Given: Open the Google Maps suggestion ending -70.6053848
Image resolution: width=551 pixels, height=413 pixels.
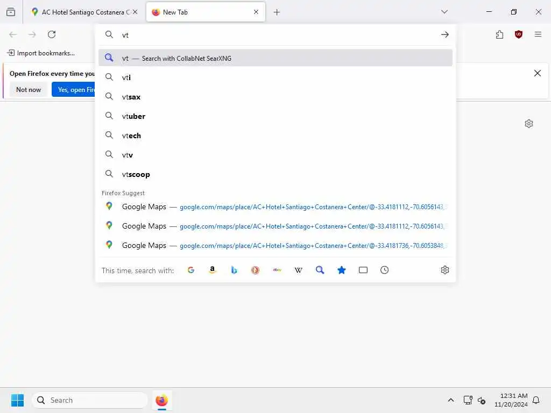Looking at the screenshot, I should click(275, 245).
